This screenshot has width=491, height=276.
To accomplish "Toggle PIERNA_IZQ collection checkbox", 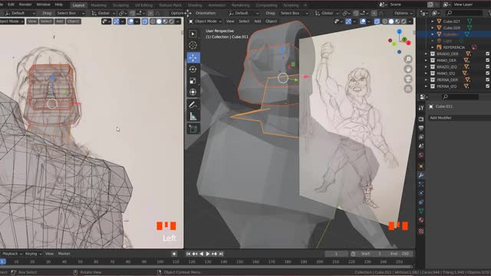I will [x=488, y=87].
